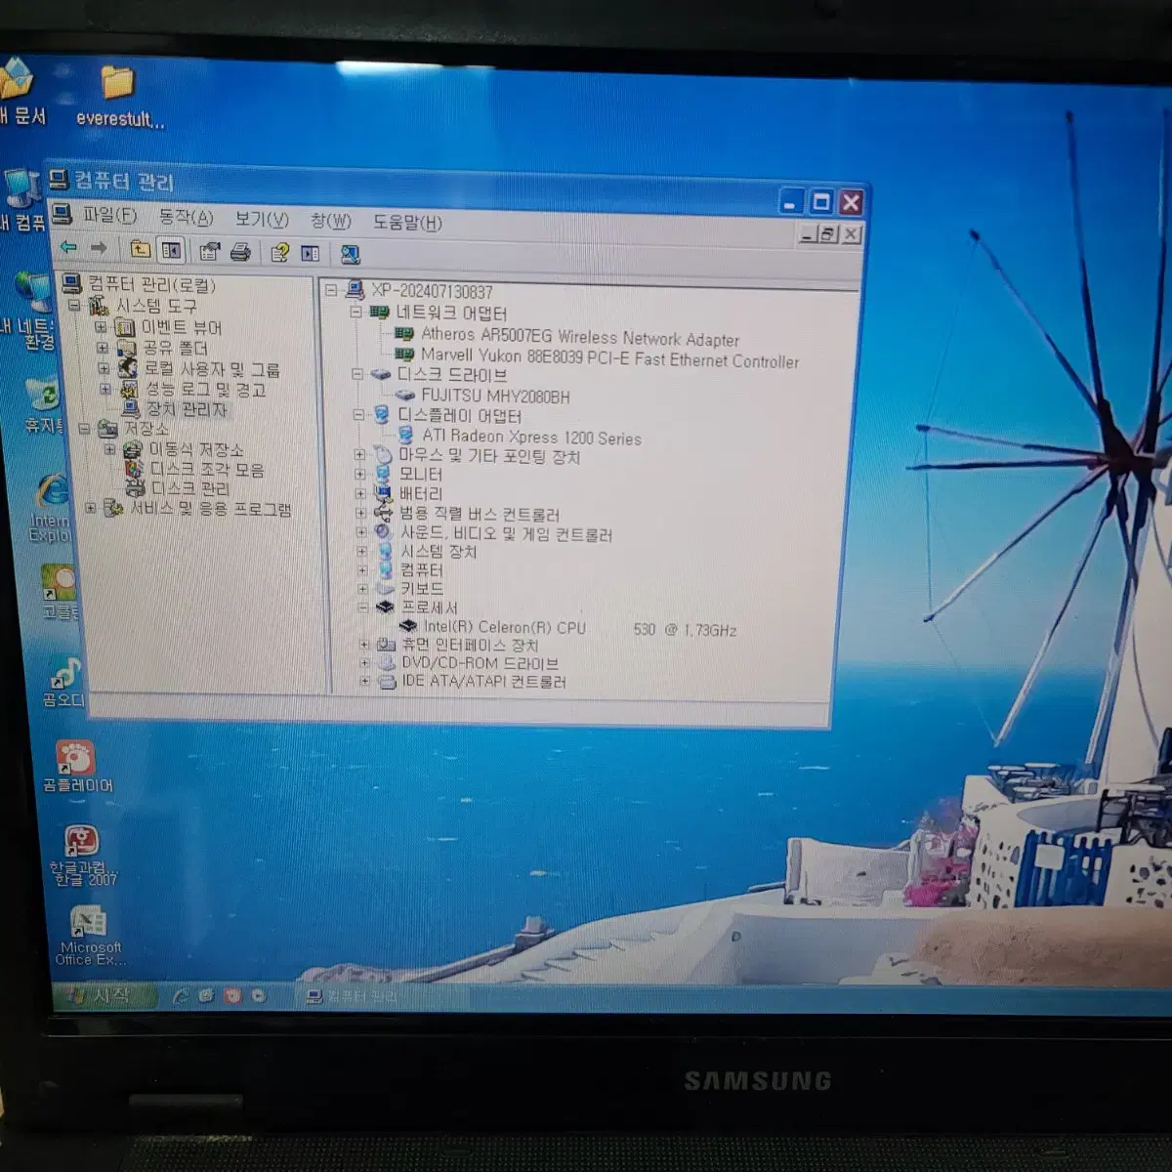
Task: Open the Properties toolbar icon
Action: pyautogui.click(x=209, y=252)
